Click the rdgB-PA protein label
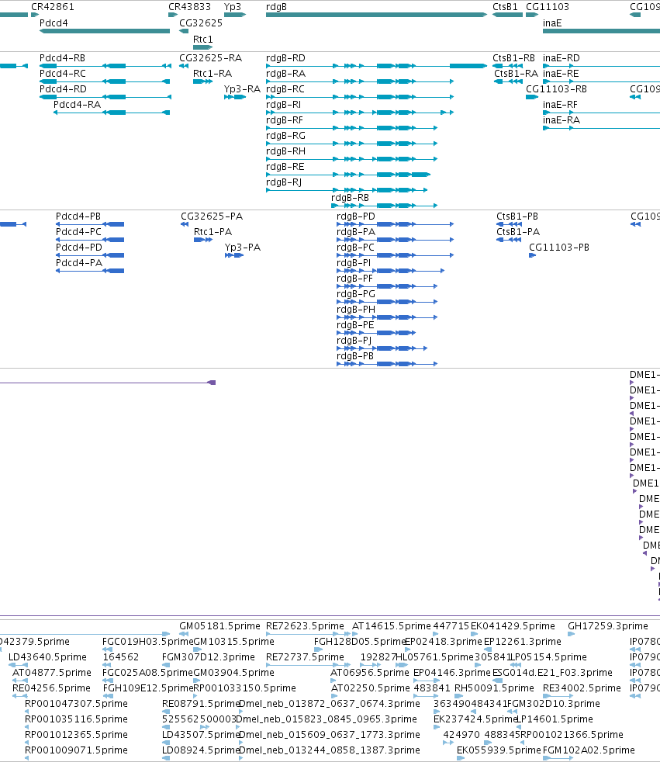This screenshot has height=762, width=660. point(356,232)
